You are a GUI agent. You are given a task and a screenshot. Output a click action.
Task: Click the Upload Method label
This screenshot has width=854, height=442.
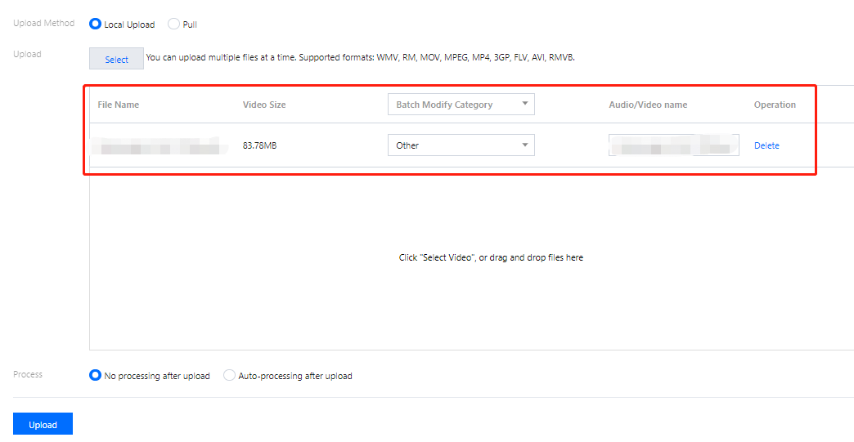[43, 23]
